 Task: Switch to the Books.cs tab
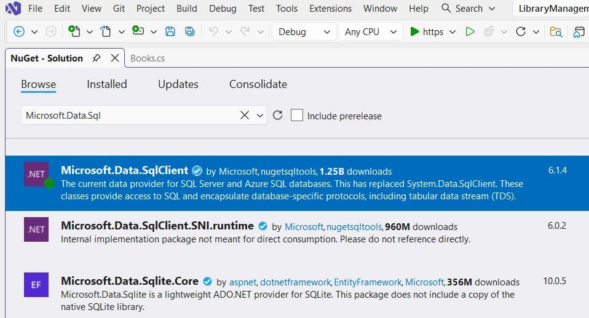coord(148,58)
